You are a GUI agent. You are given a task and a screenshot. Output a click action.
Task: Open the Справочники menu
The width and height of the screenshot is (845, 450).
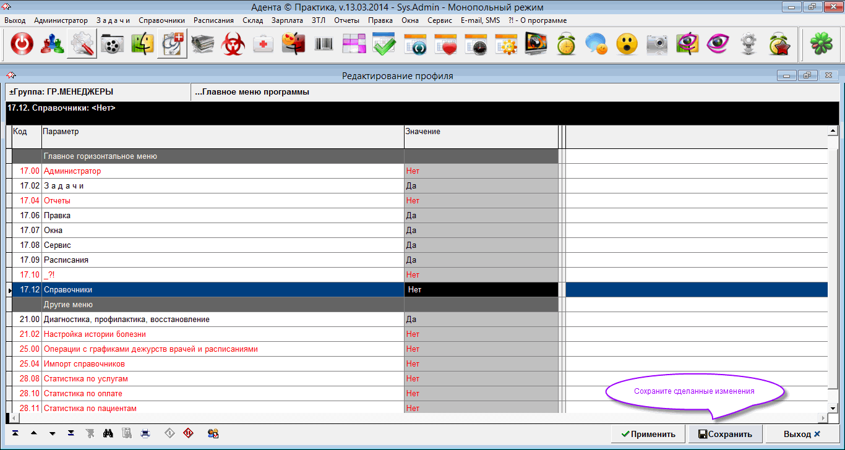(161, 20)
